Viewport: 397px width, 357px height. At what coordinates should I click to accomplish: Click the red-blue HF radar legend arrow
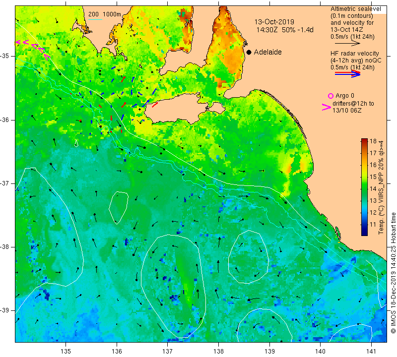tap(347, 74)
